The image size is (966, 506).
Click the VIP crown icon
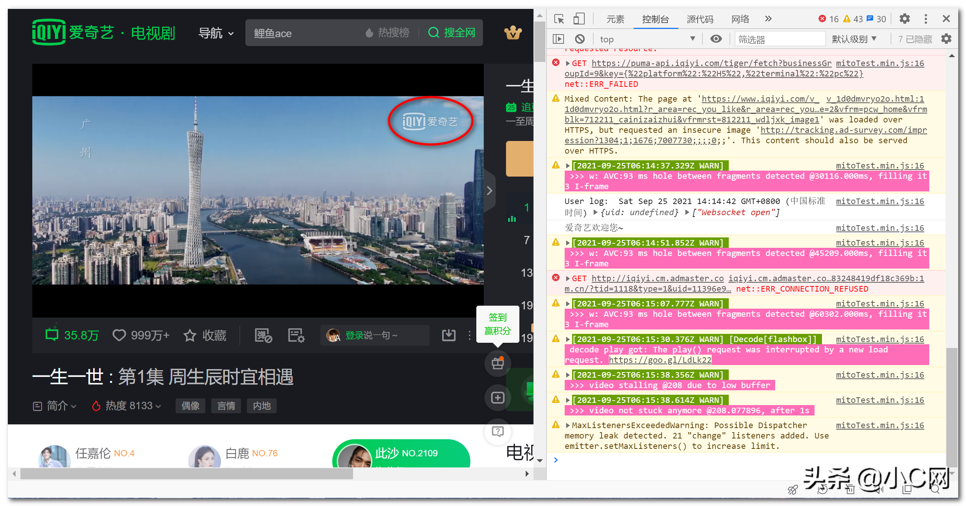[x=513, y=33]
